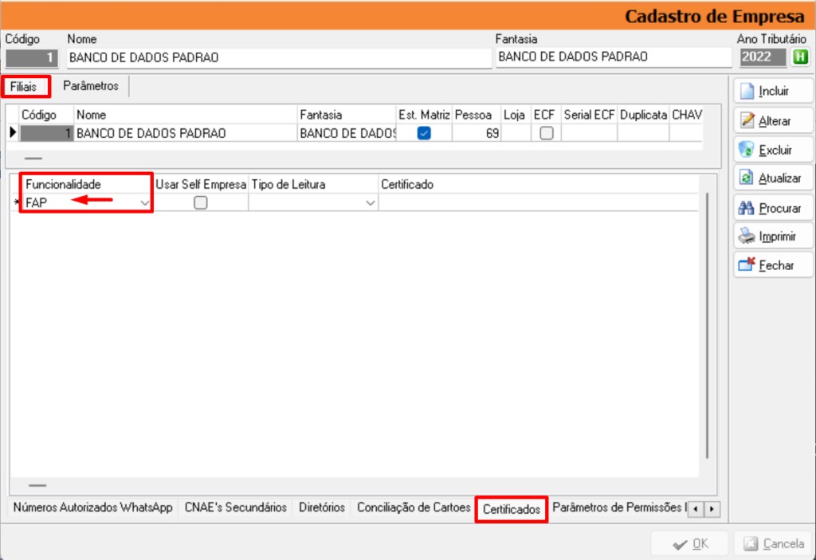The width and height of the screenshot is (816, 560).
Task: Click the Procurar binoculars icon
Action: point(747,208)
